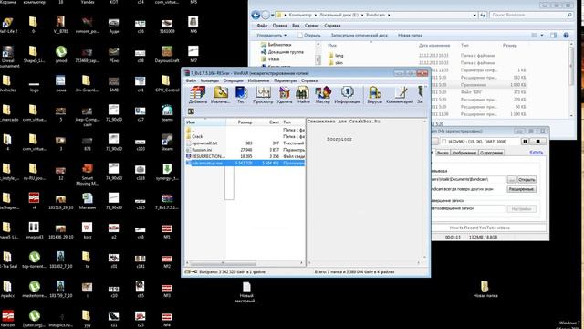Open Избранное menu in WinRAR
The image size is (584, 329).
pos(258,80)
